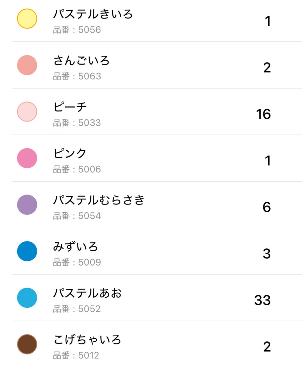Click the pastel purple color swatch
The width and height of the screenshot is (302, 366).
point(27,205)
